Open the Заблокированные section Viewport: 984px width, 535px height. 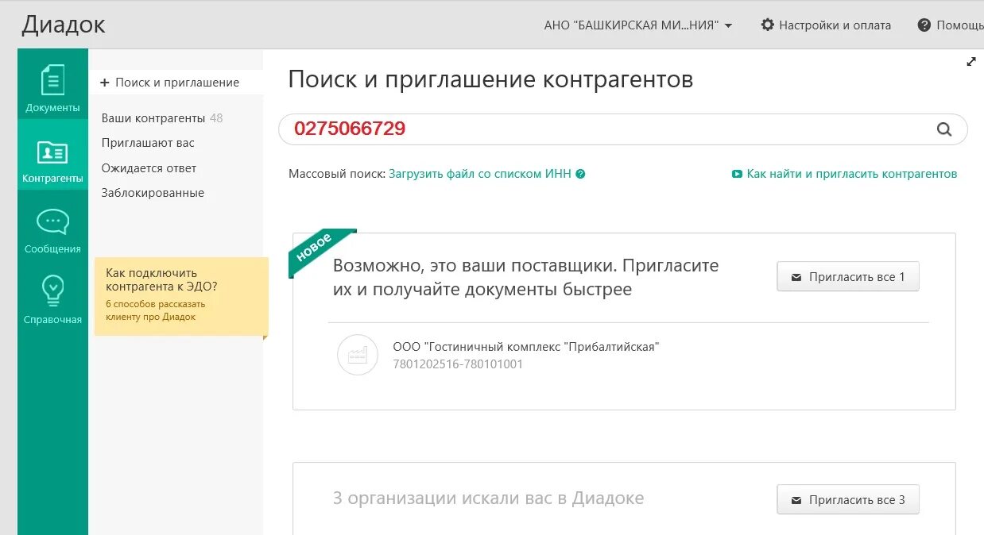point(153,193)
